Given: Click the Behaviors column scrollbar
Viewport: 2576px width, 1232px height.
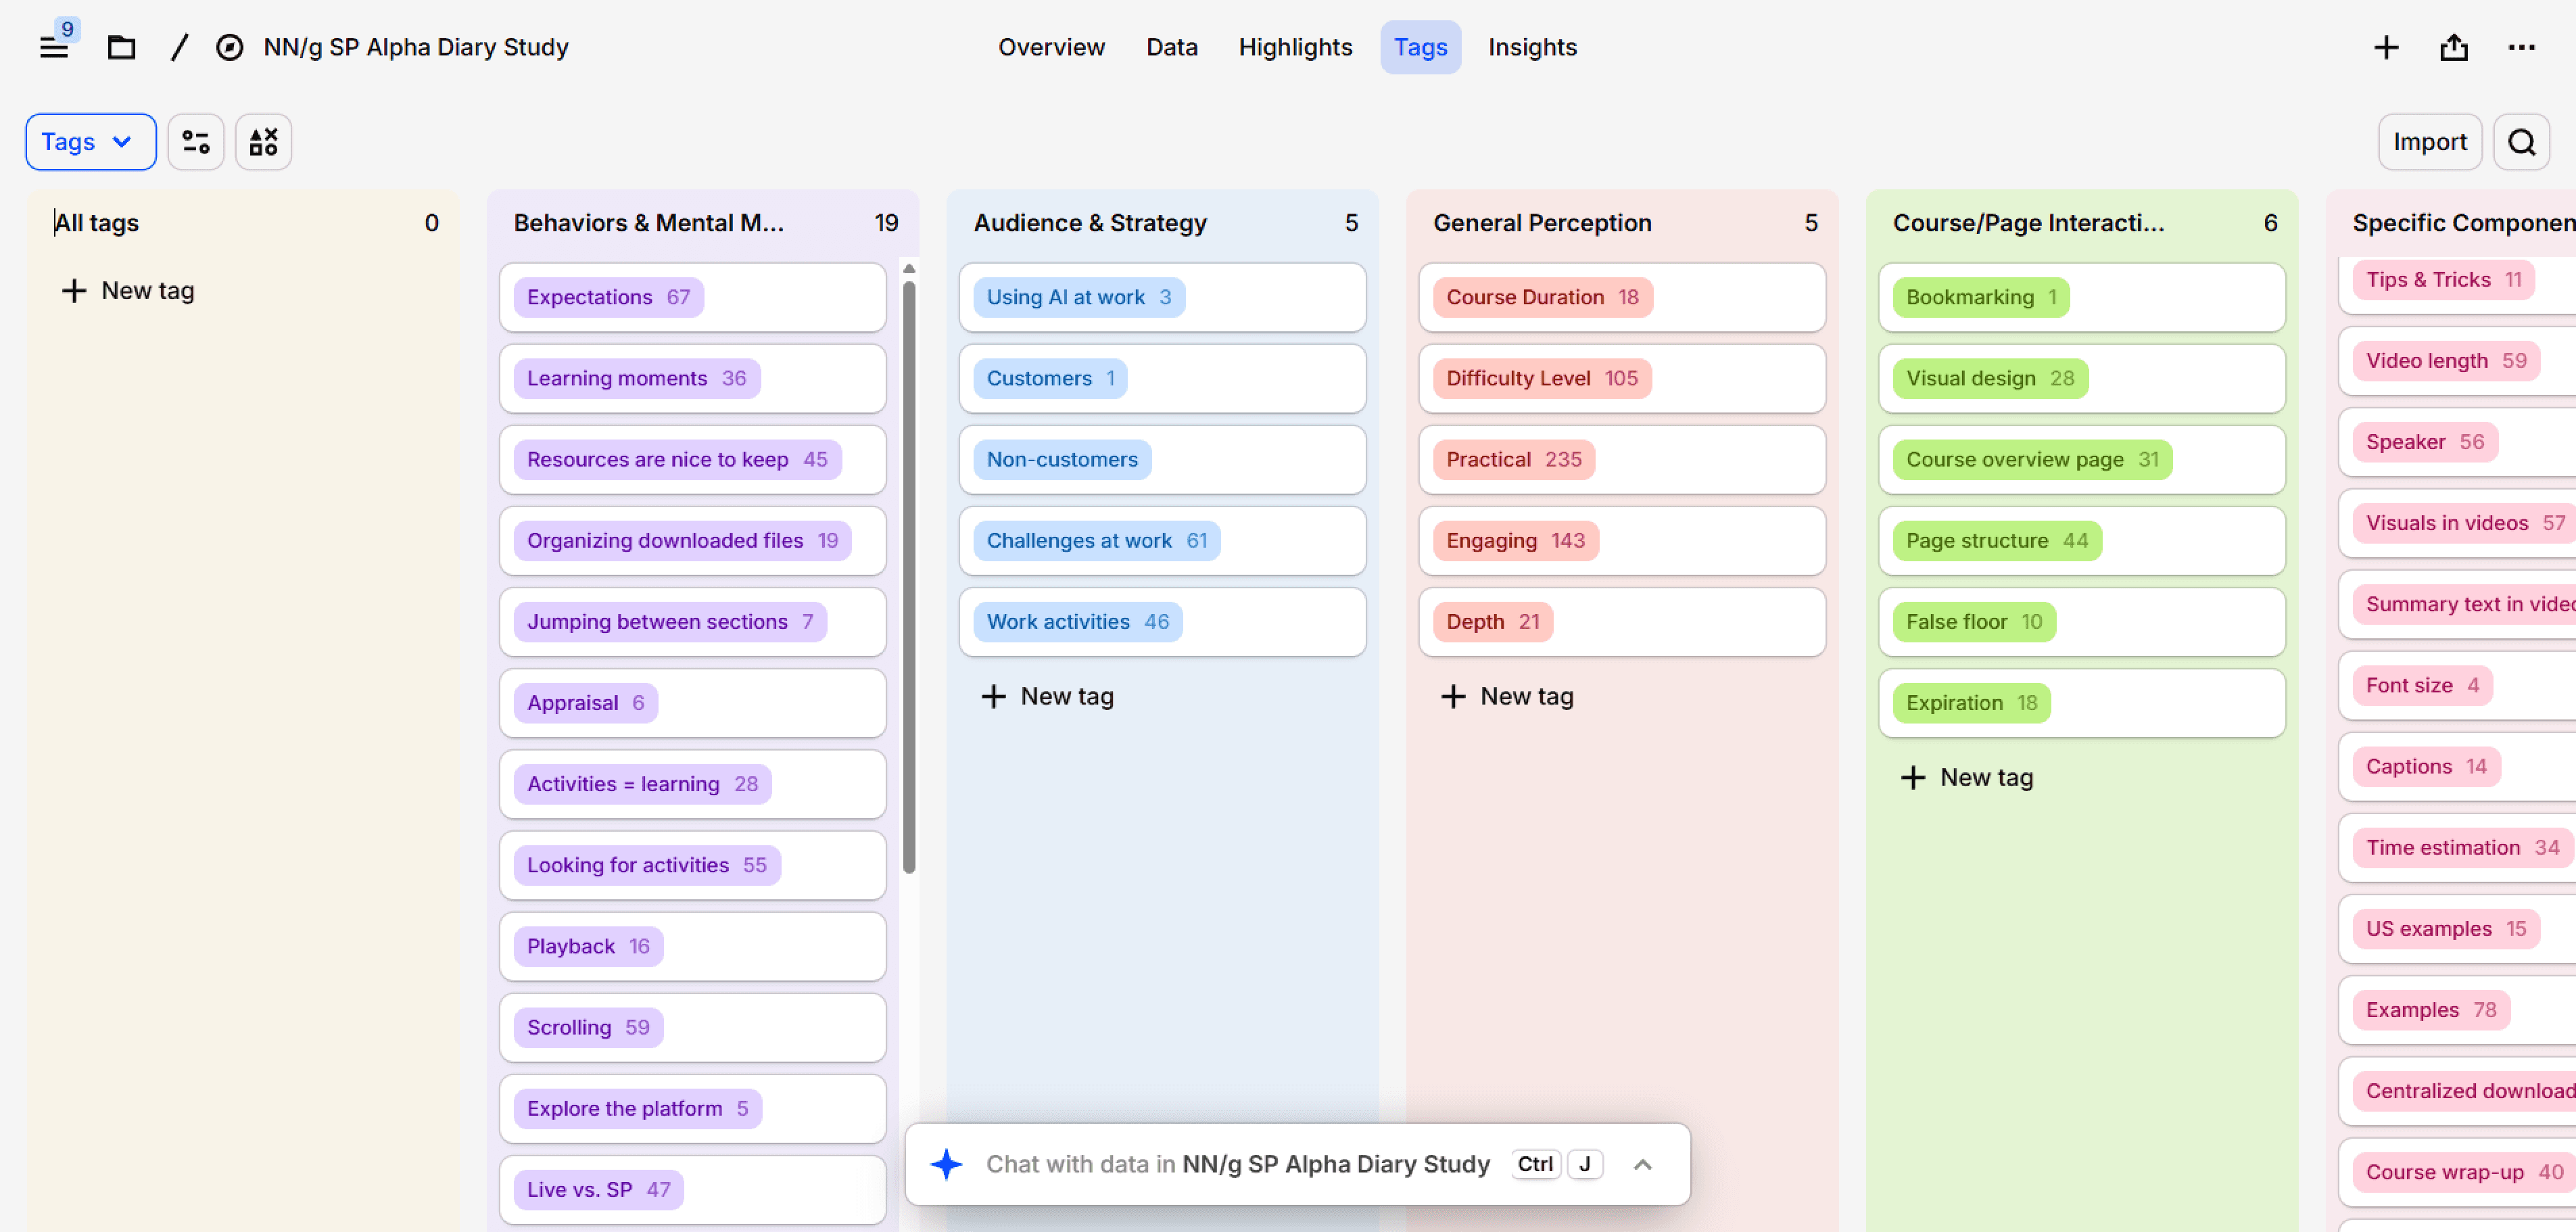Looking at the screenshot, I should click(908, 575).
